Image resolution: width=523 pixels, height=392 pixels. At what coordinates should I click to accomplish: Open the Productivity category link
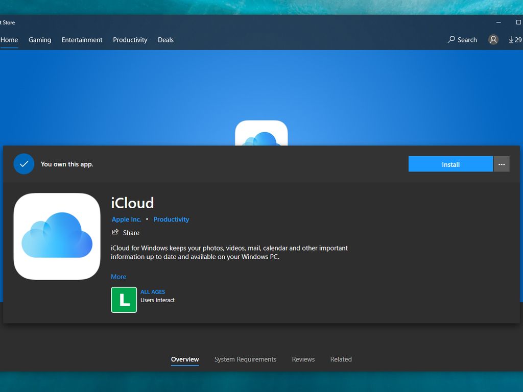[x=171, y=219]
